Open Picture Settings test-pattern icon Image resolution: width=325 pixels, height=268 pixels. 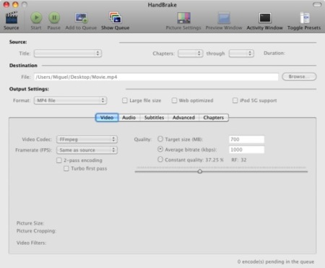pyautogui.click(x=183, y=18)
